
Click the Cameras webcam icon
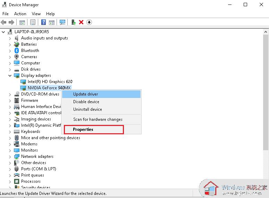click(16, 57)
